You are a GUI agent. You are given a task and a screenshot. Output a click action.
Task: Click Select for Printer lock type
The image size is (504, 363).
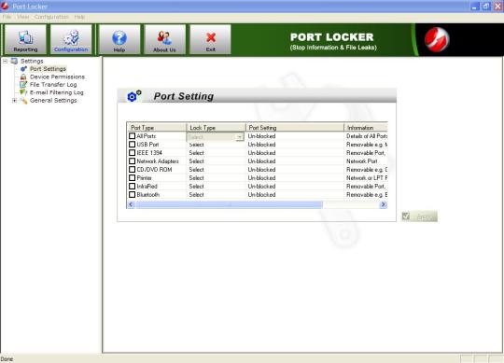196,178
